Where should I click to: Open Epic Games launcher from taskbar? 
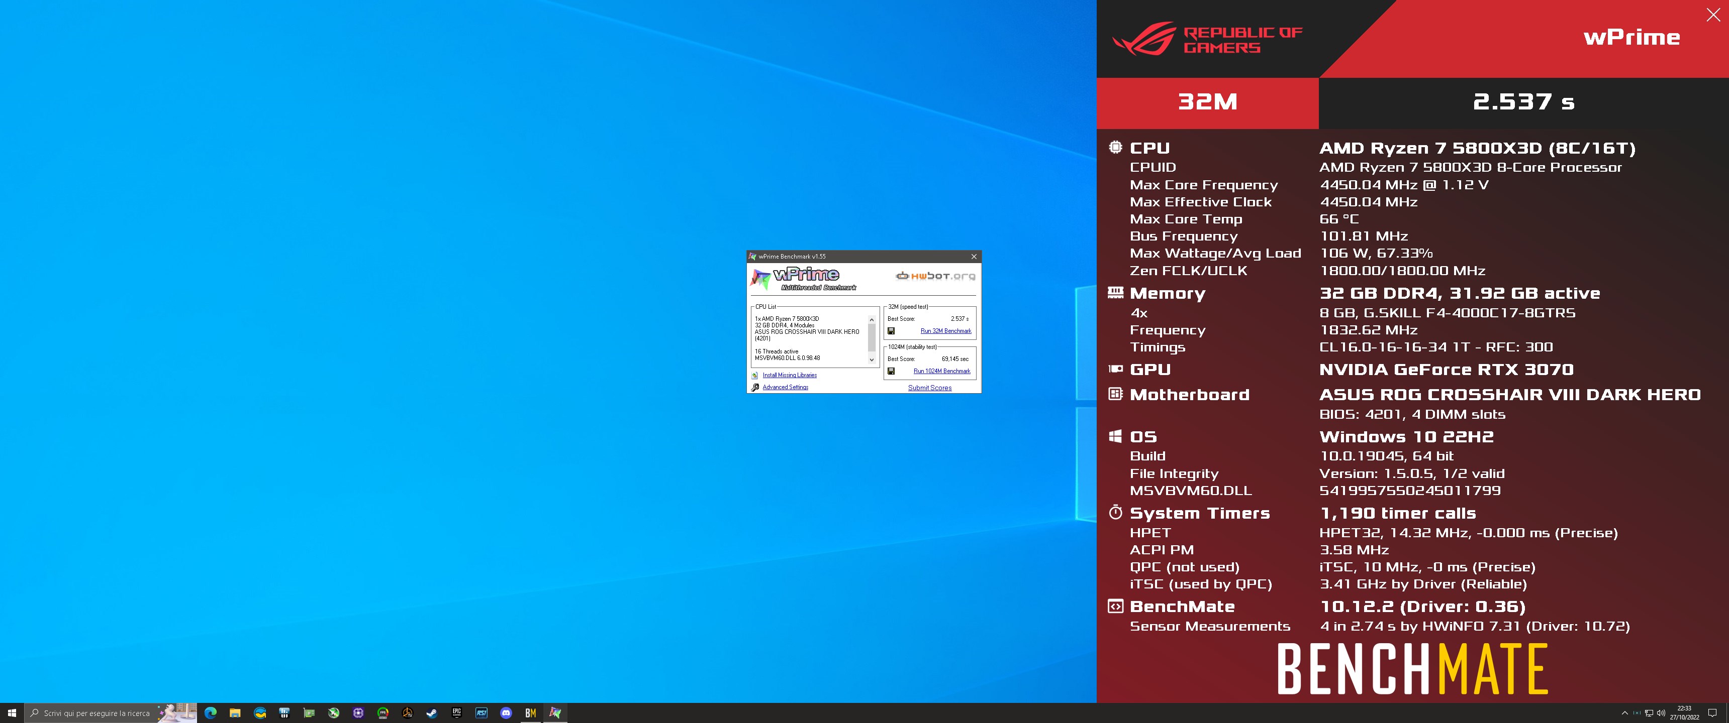456,713
